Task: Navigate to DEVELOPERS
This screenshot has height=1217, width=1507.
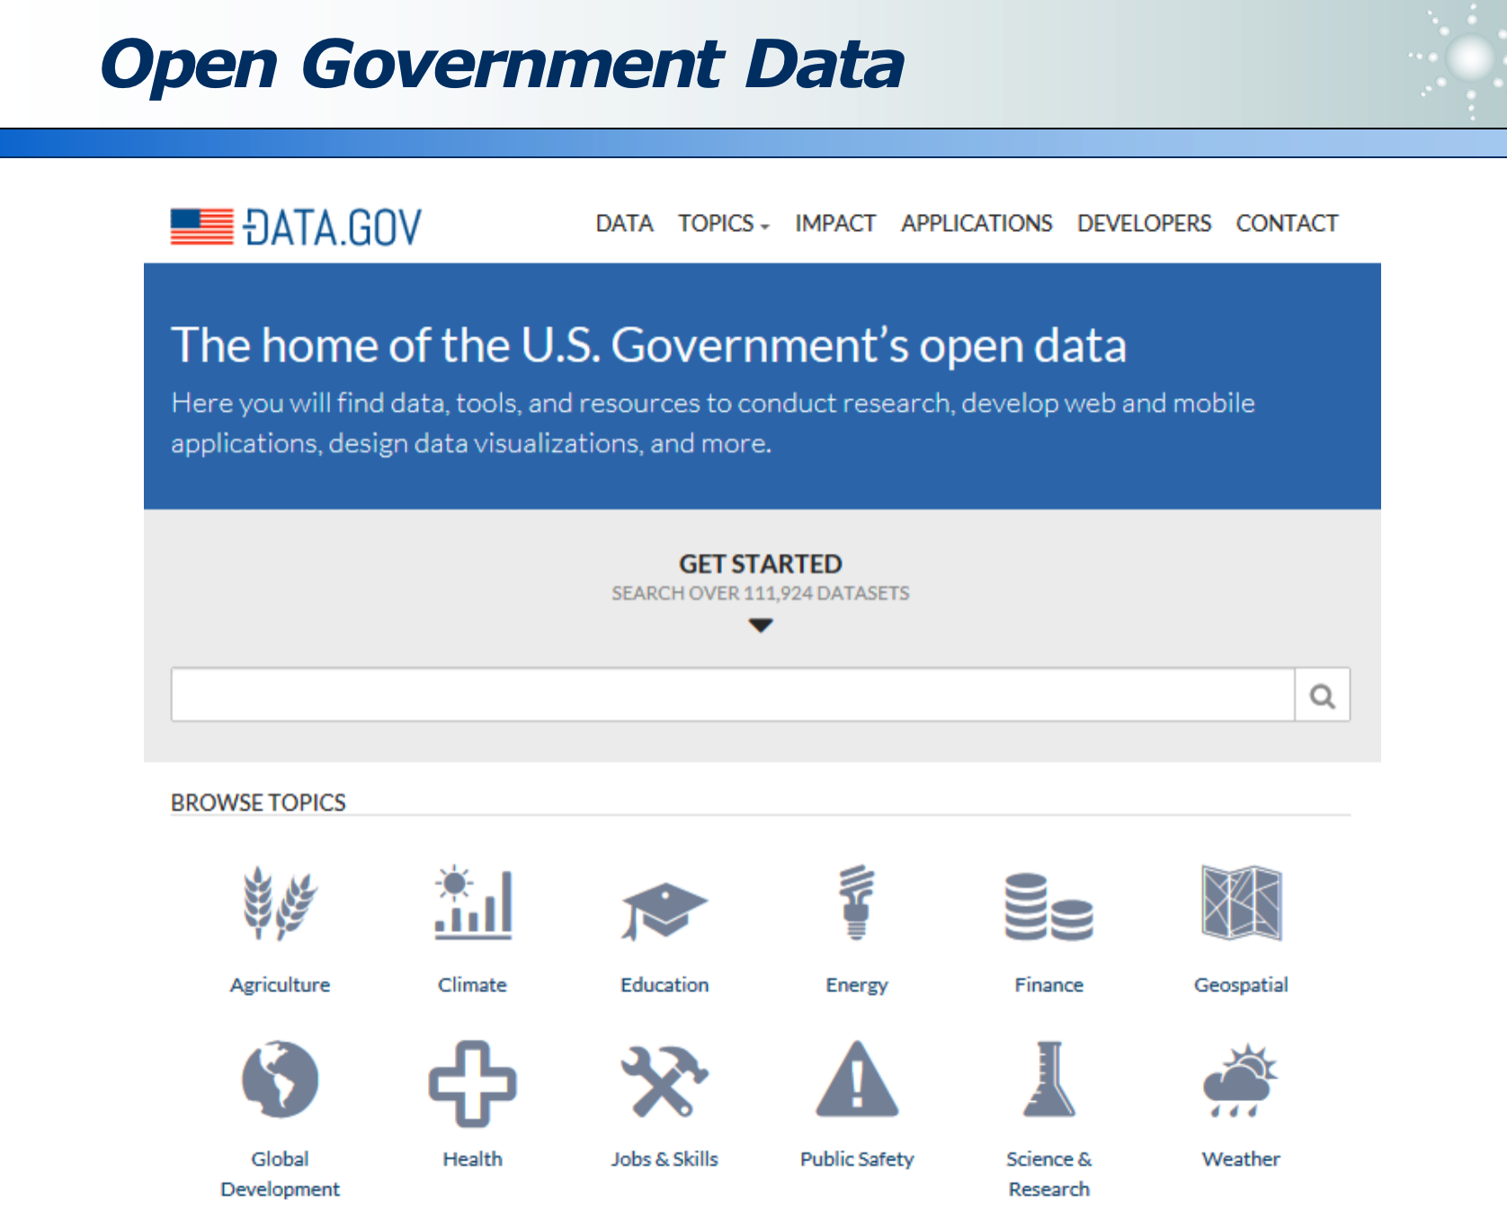Action: 1145,223
